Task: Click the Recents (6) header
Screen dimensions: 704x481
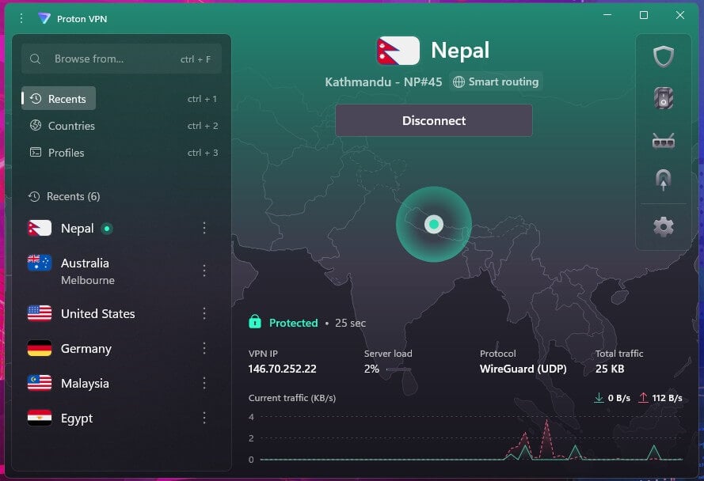Action: click(64, 196)
